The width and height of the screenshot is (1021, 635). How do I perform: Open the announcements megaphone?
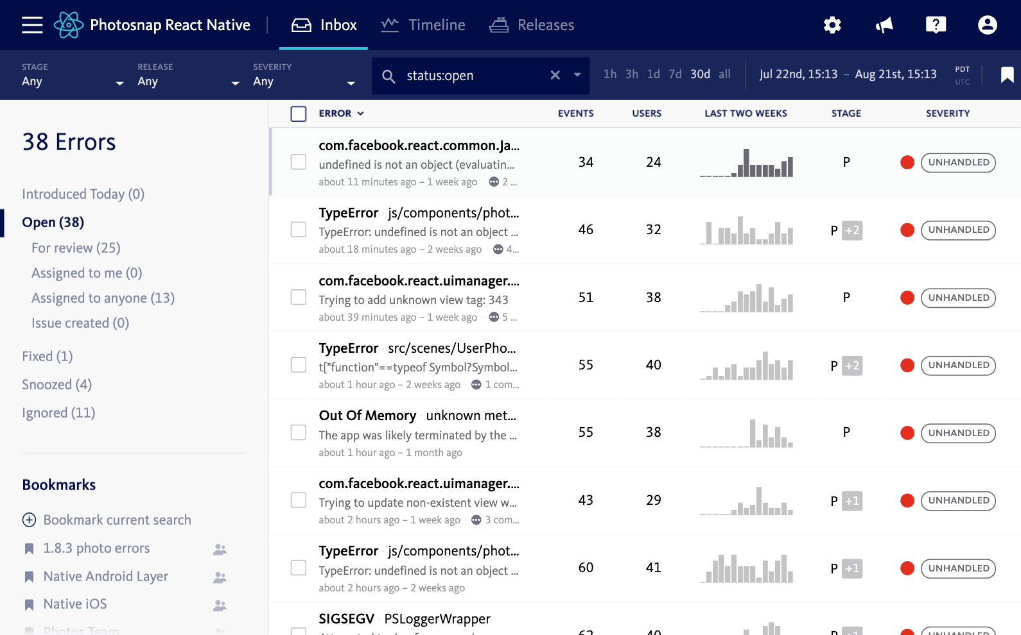click(x=884, y=25)
